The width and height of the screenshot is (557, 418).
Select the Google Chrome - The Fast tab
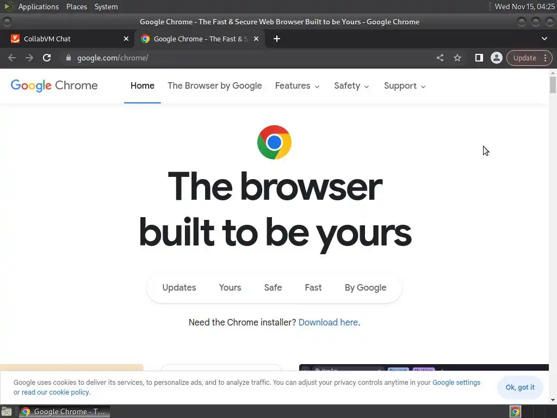(199, 39)
